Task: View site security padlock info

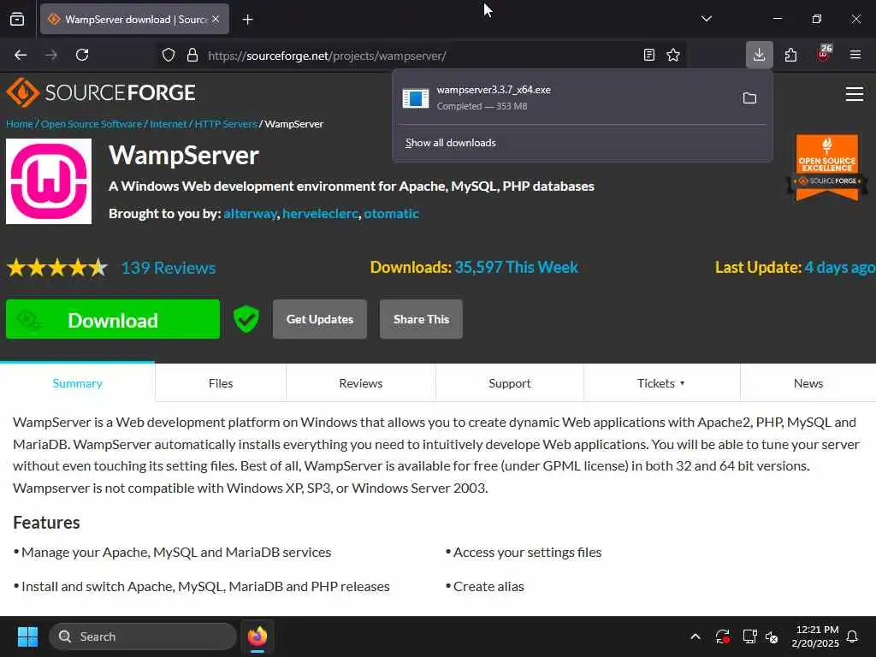Action: 192,55
